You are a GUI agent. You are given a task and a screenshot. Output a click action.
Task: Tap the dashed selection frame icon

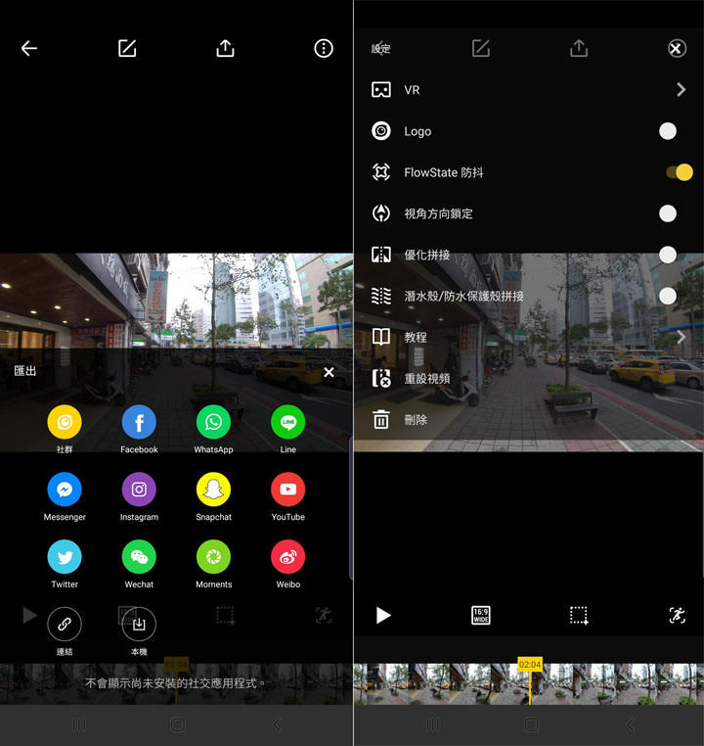tap(579, 615)
